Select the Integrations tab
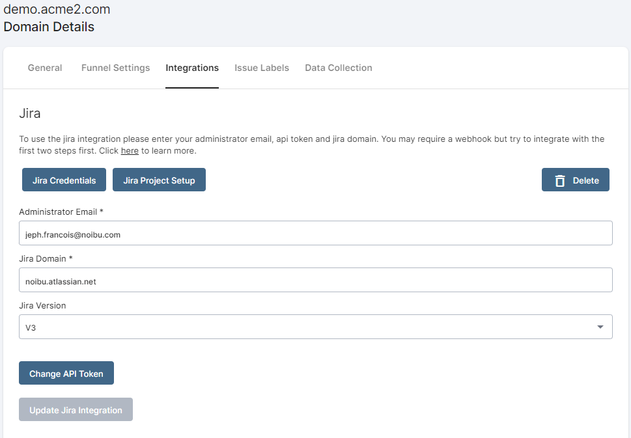 click(192, 68)
